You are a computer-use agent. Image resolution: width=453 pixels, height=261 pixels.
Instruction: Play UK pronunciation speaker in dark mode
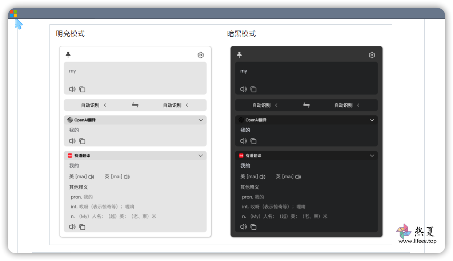pyautogui.click(x=298, y=177)
